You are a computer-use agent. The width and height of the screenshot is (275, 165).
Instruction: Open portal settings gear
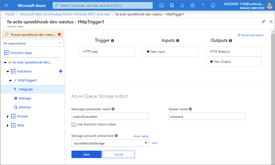point(192,5)
